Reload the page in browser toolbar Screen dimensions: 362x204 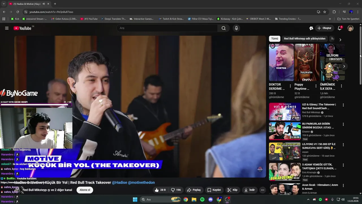coord(18,12)
